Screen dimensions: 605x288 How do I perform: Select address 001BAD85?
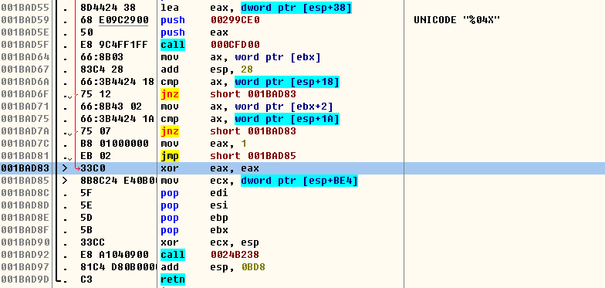(x=25, y=181)
